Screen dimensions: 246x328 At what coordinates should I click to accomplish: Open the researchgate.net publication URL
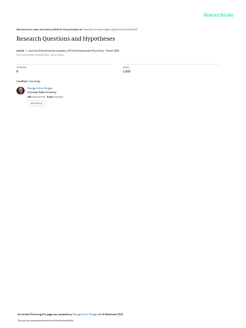110,29
